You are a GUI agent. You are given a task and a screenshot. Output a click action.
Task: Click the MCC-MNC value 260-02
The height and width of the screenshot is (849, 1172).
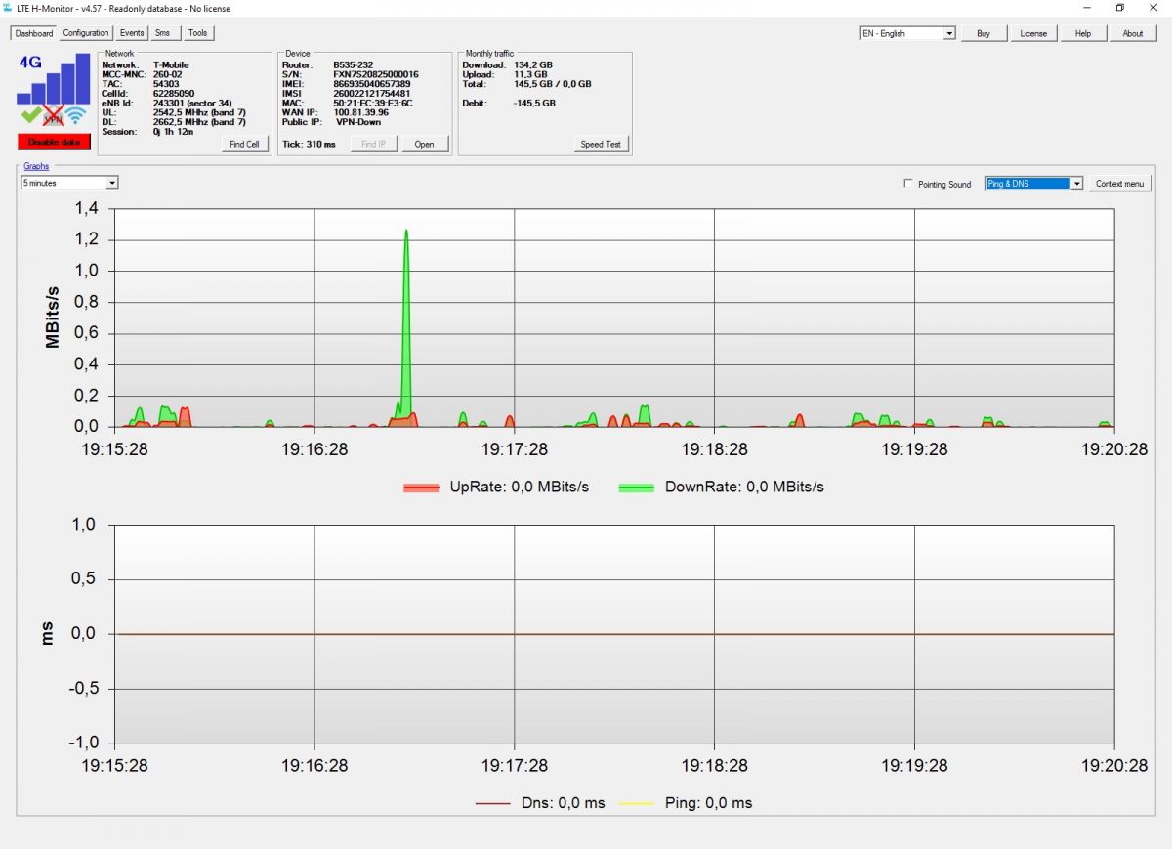point(168,74)
